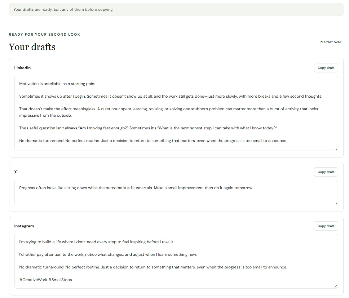
Task: Click the Instagram textarea resize handle
Action: (x=336, y=286)
